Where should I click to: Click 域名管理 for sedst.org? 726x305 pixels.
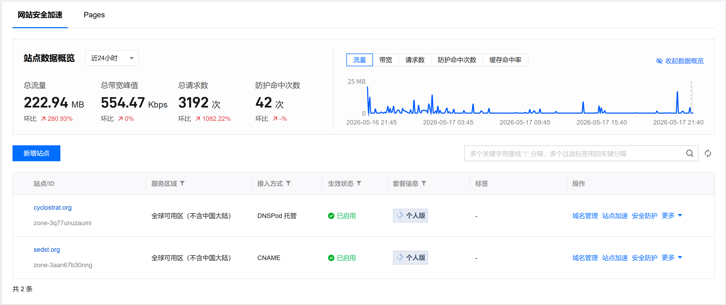(x=585, y=258)
